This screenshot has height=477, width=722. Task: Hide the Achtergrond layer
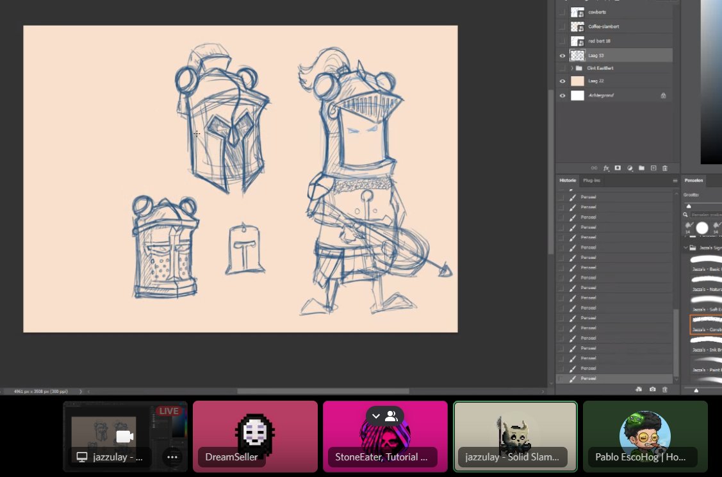[x=562, y=96]
